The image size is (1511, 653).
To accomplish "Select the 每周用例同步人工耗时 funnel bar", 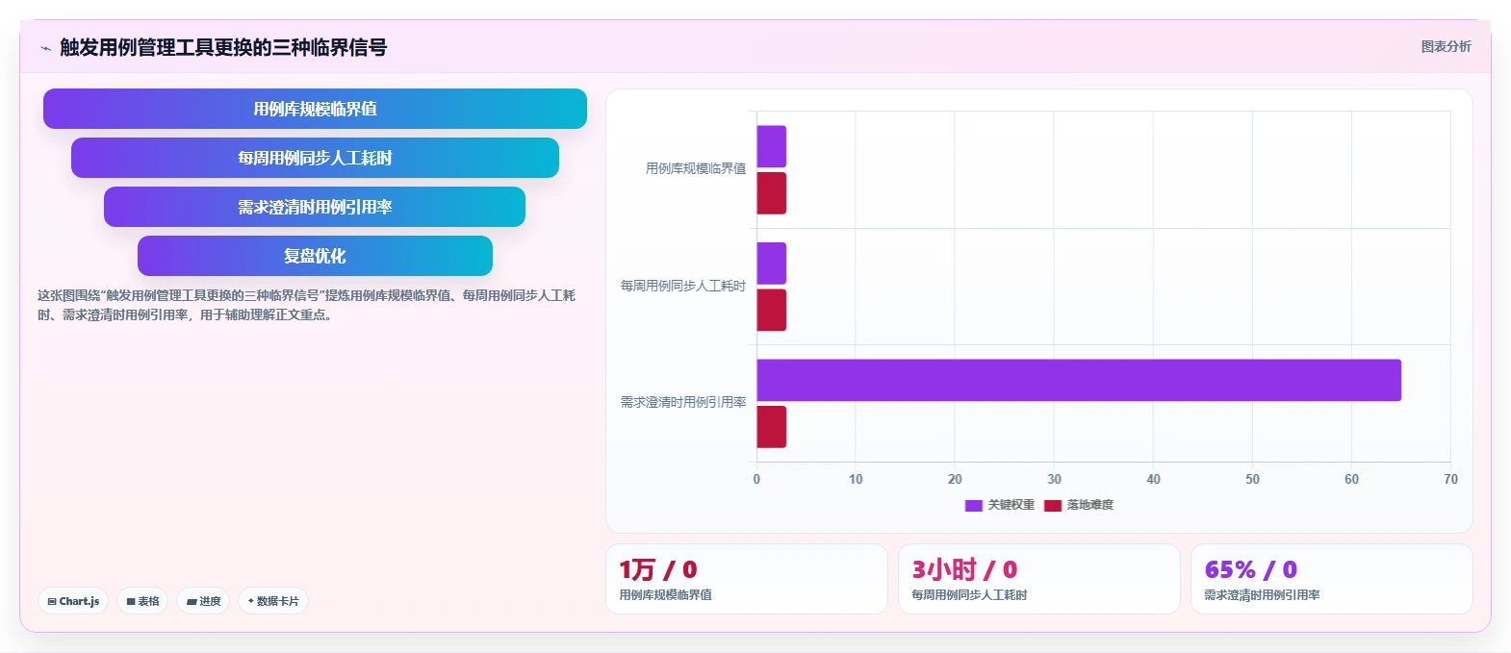I will point(315,158).
